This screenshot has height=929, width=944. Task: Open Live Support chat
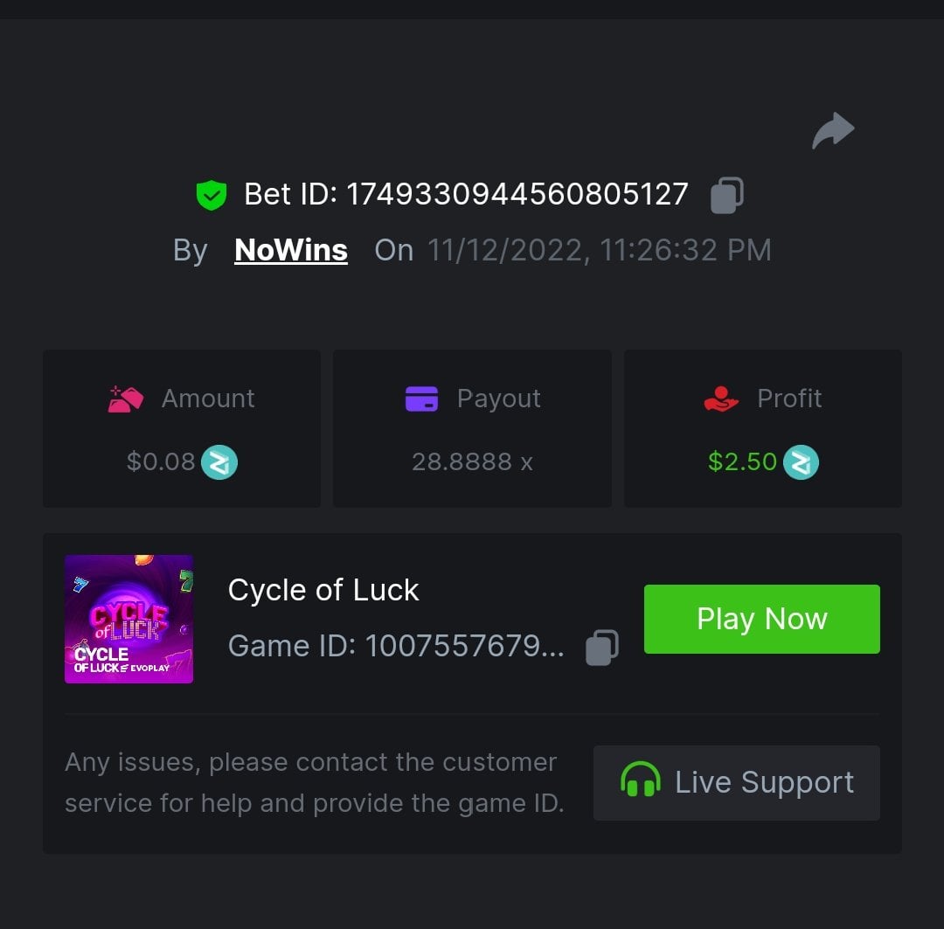[x=736, y=782]
